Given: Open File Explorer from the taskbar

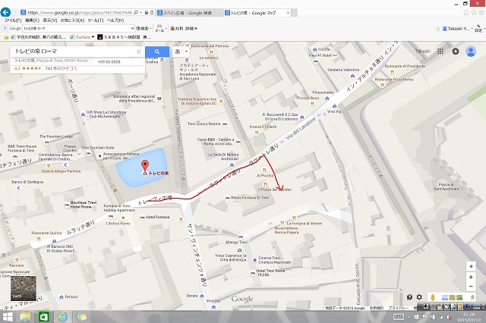Looking at the screenshot, I should coord(25,317).
